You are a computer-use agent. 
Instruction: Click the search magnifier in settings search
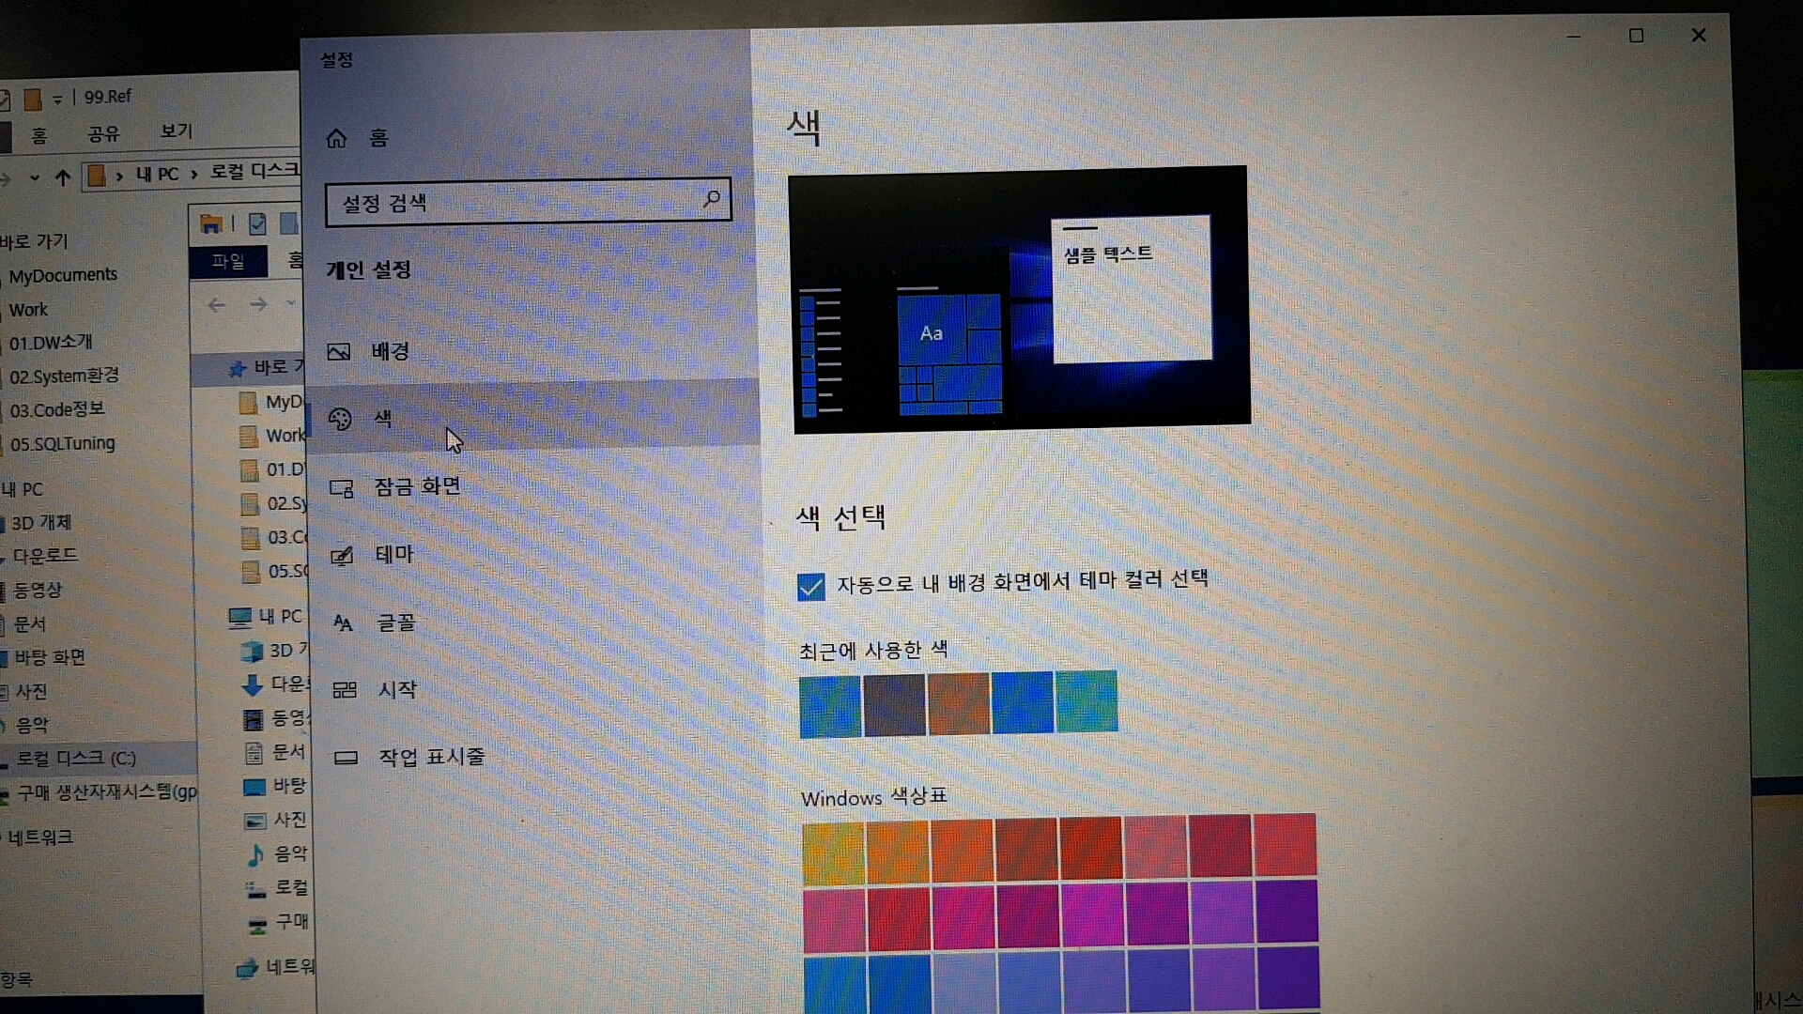coord(711,199)
